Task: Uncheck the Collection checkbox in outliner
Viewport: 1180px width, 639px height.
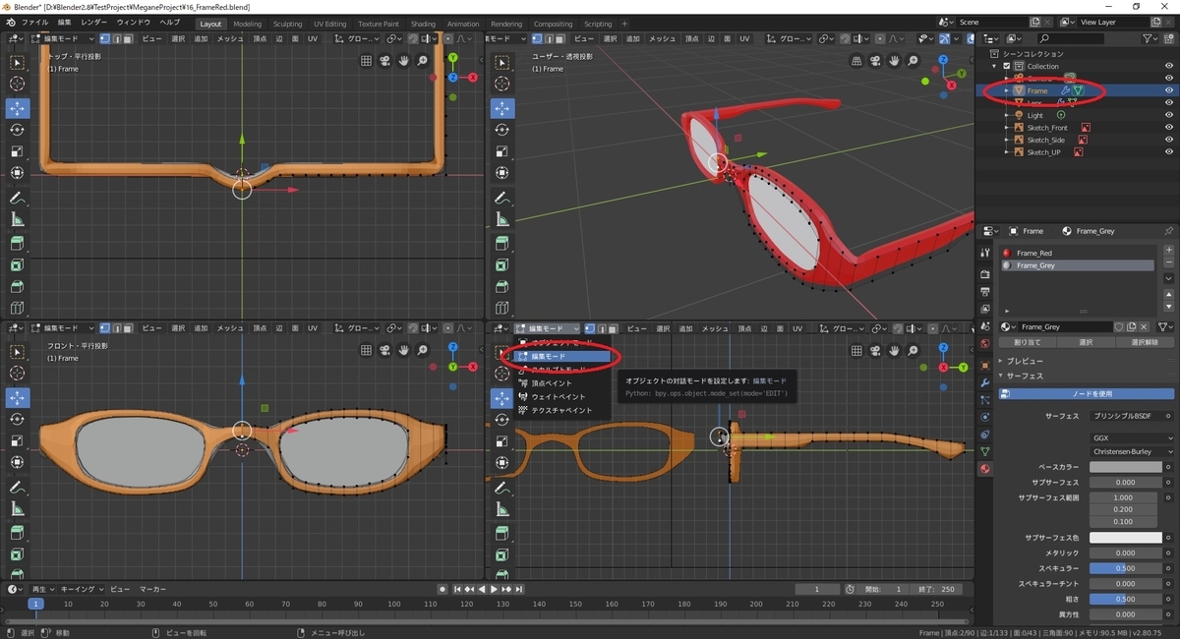Action: tap(1006, 67)
